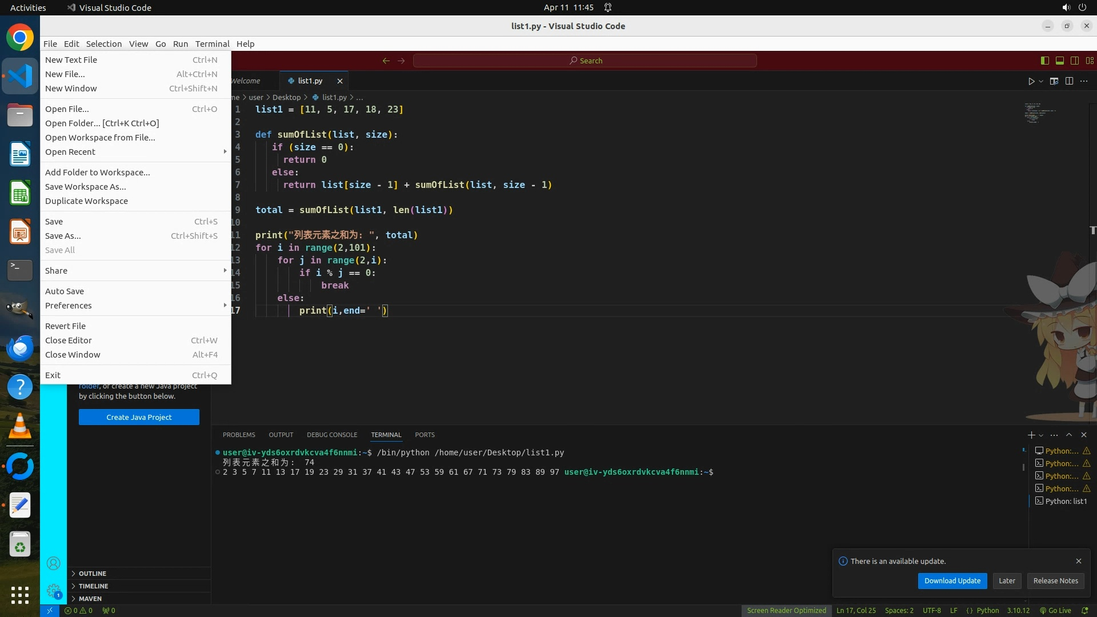Viewport: 1097px width, 617px height.
Task: Expand the OUTLINE section
Action: [x=92, y=574]
